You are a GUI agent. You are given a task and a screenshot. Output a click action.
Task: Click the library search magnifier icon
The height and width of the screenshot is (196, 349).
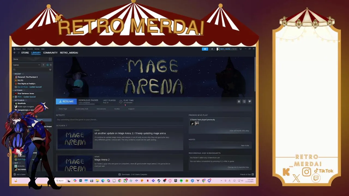point(14,70)
